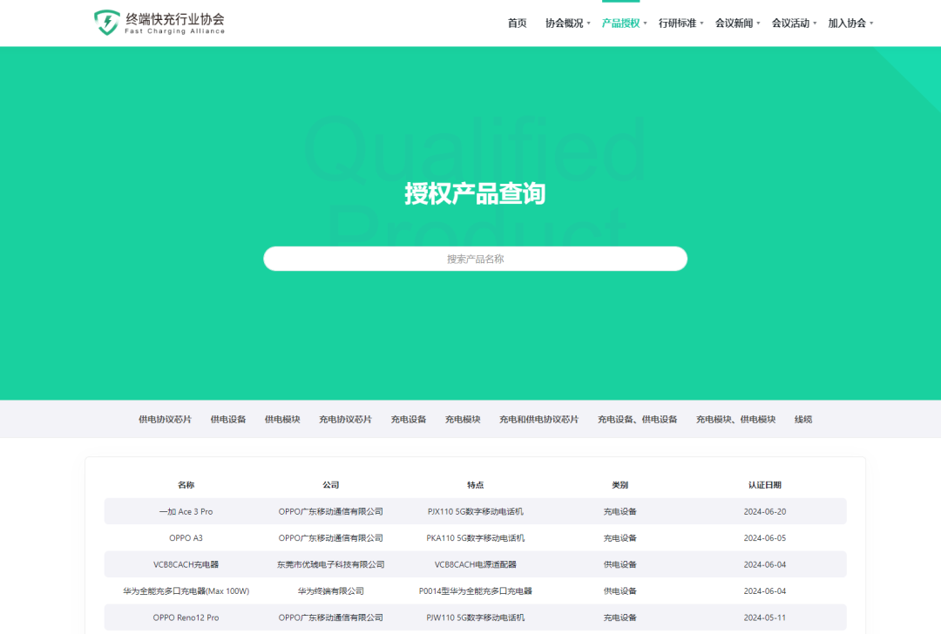This screenshot has width=941, height=634.
Task: Click PJX110 5G数字移动电话机 feature cell
Action: (476, 511)
